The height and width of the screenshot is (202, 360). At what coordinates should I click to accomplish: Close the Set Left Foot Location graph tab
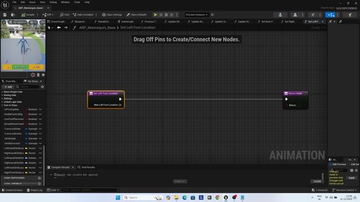pyautogui.click(x=323, y=21)
